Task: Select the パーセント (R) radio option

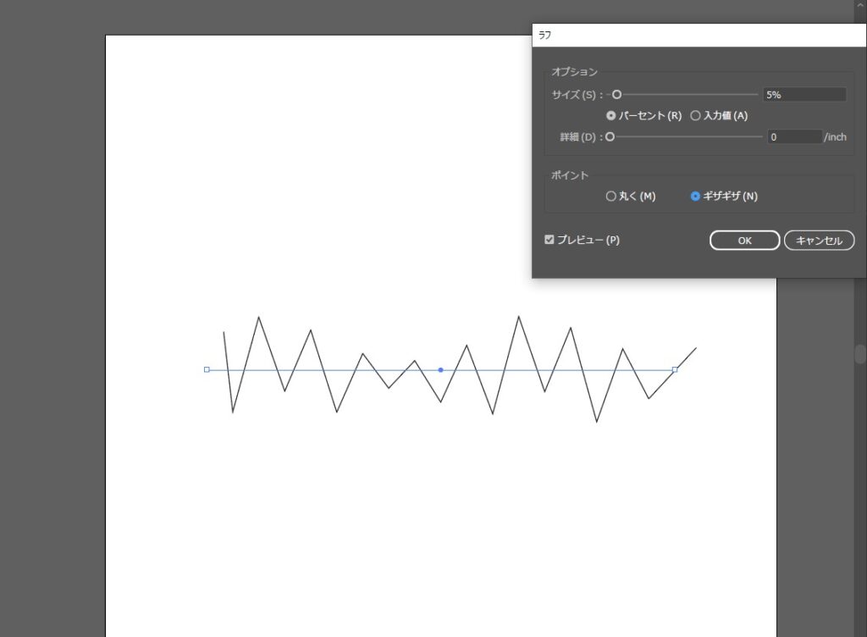Action: point(611,115)
